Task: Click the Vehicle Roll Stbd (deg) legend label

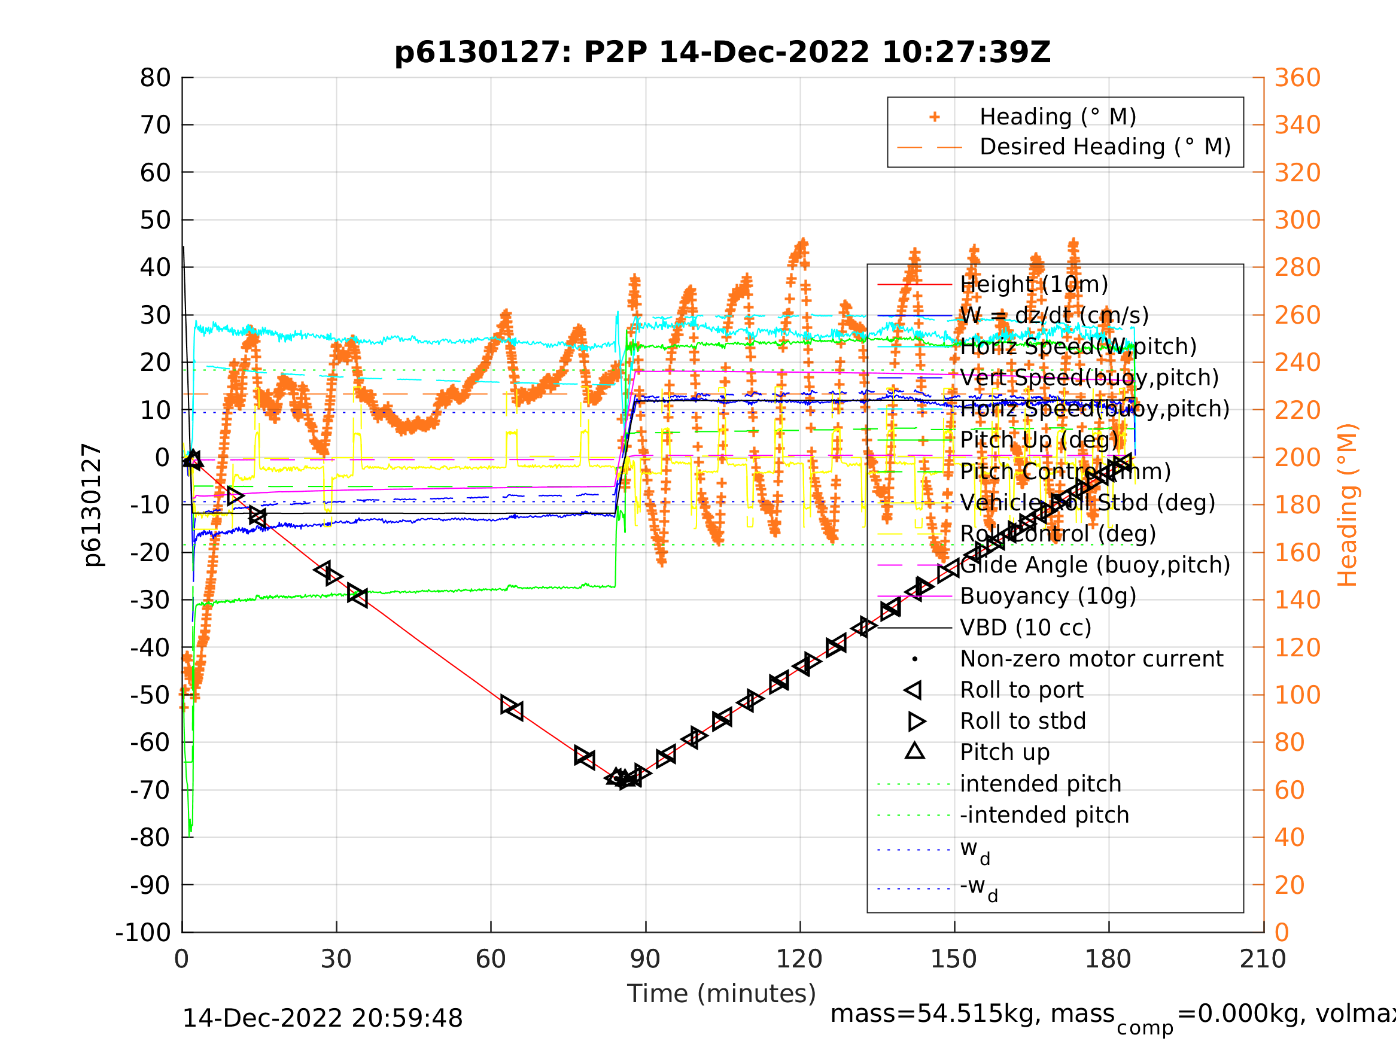Action: click(x=1087, y=503)
